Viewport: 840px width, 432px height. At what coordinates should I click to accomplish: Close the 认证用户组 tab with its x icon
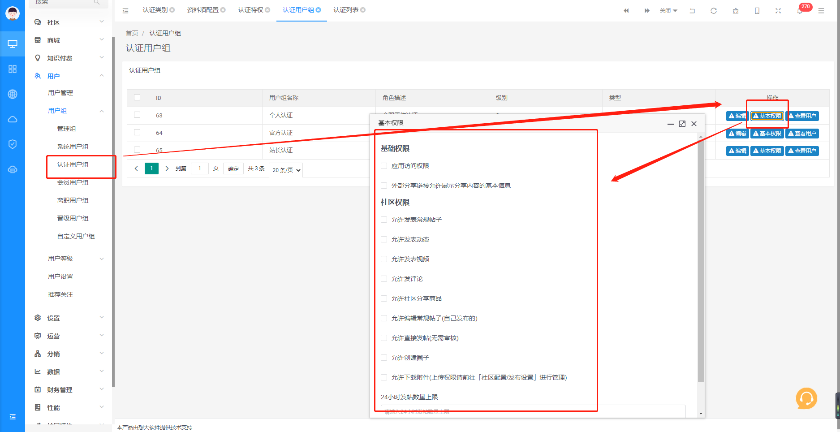(319, 10)
